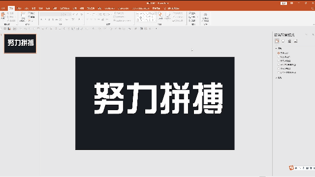This screenshot has height=177, width=315.
Task: Toggle Underline formatting
Action: tap(49, 20)
